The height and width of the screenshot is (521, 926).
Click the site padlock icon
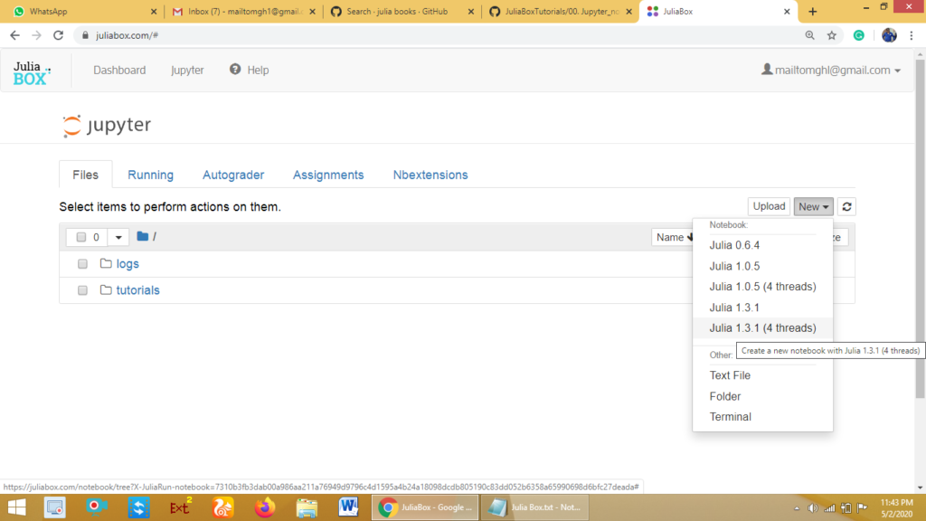coord(85,35)
